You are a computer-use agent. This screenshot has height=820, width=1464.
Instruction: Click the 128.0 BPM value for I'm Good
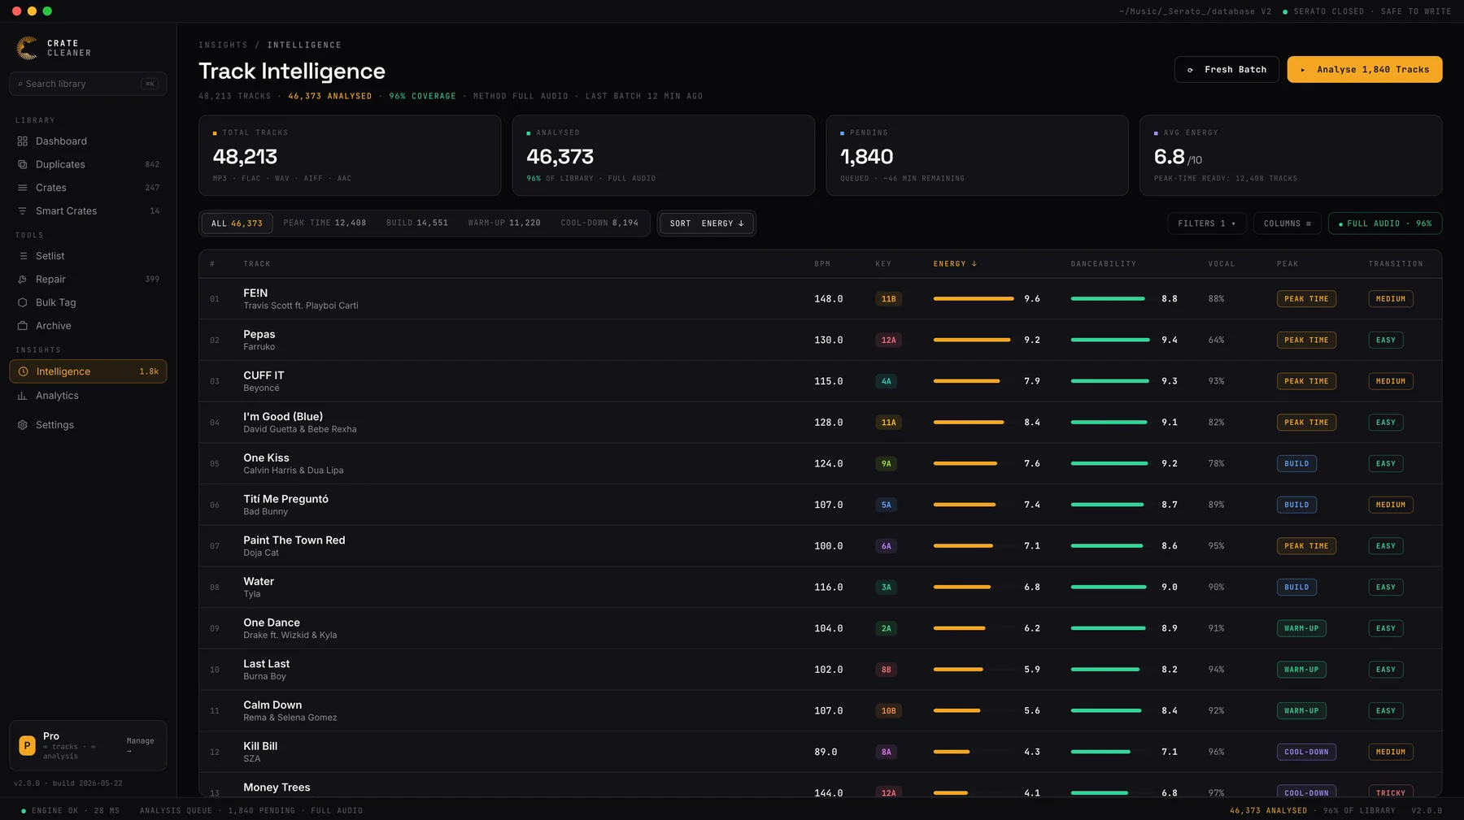click(x=829, y=423)
